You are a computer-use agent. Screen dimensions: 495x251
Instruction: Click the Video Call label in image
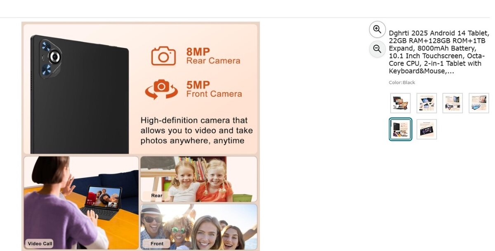pyautogui.click(x=40, y=244)
